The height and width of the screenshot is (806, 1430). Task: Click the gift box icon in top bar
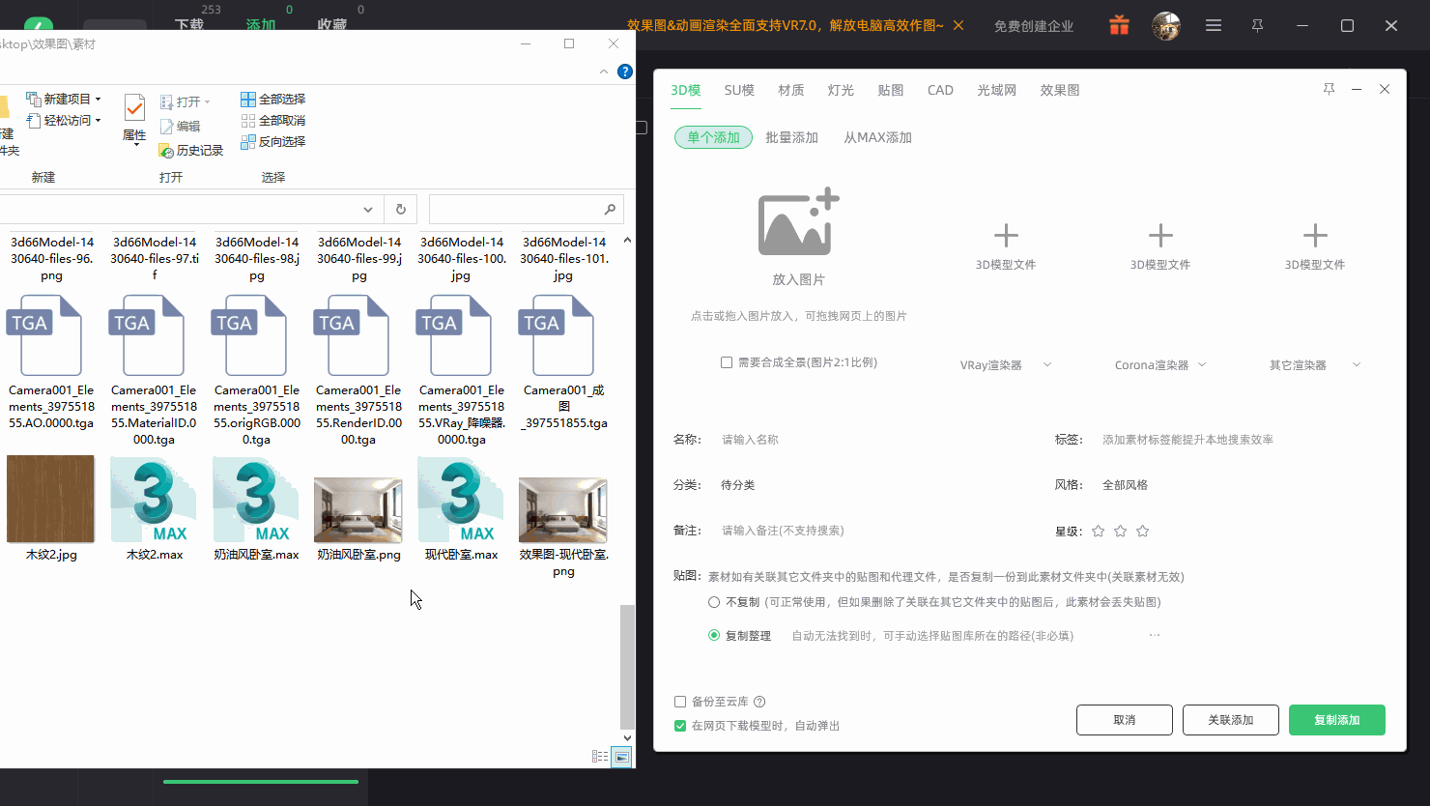1119,26
